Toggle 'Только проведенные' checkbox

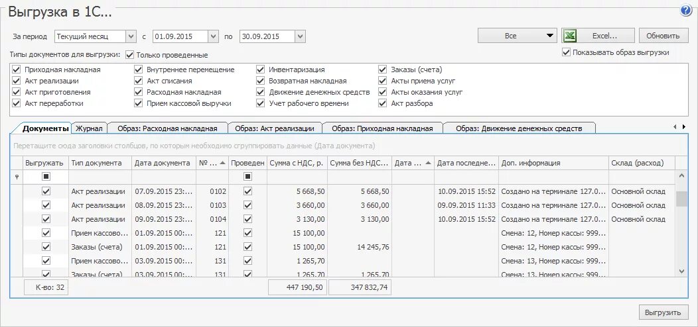click(x=129, y=55)
